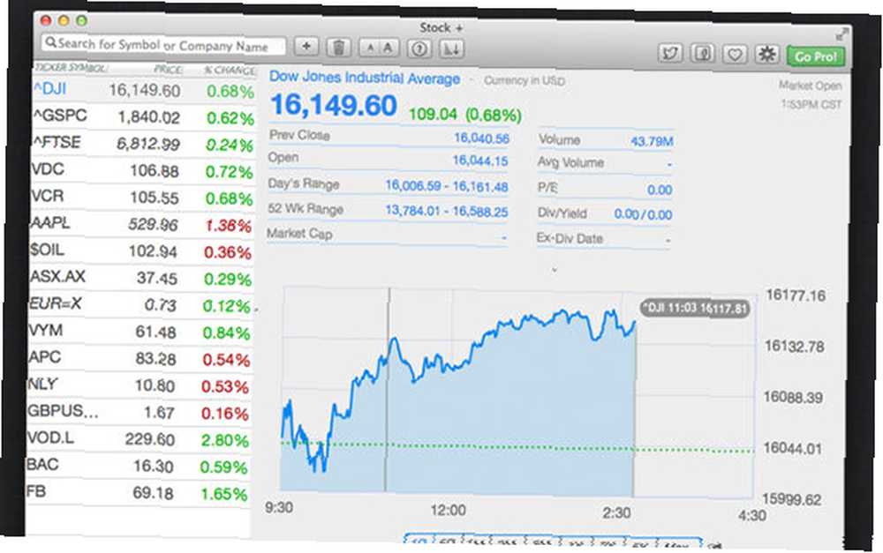Click the VYM change 0.84%
This screenshot has height=553, width=883.
coord(226,333)
